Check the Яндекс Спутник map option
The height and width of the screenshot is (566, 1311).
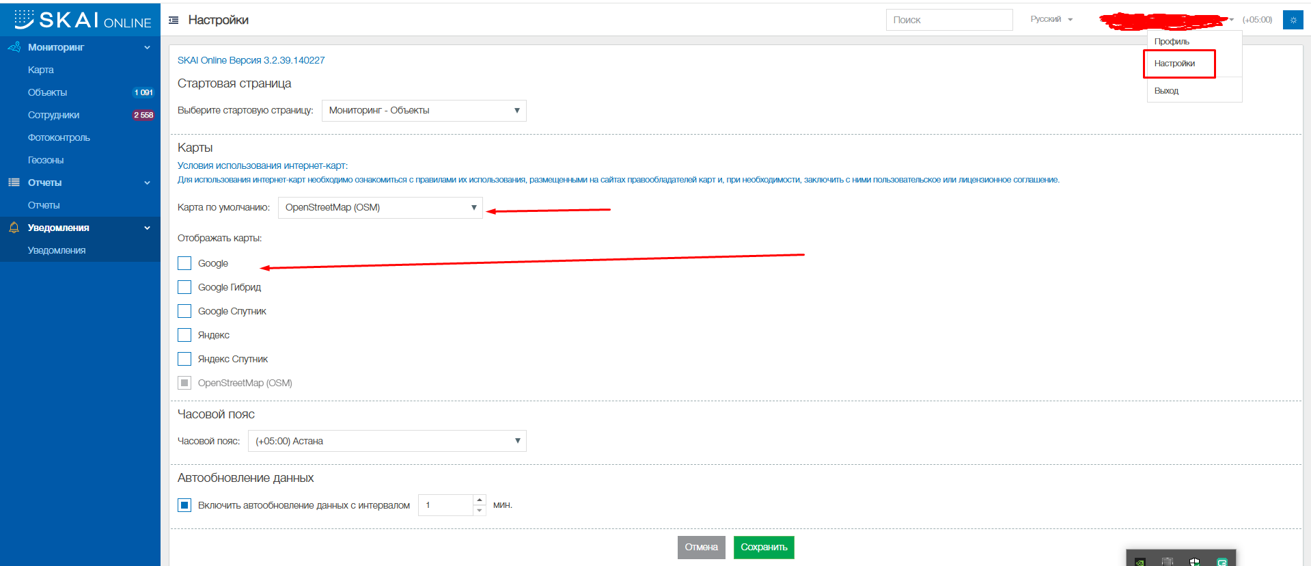coord(184,359)
